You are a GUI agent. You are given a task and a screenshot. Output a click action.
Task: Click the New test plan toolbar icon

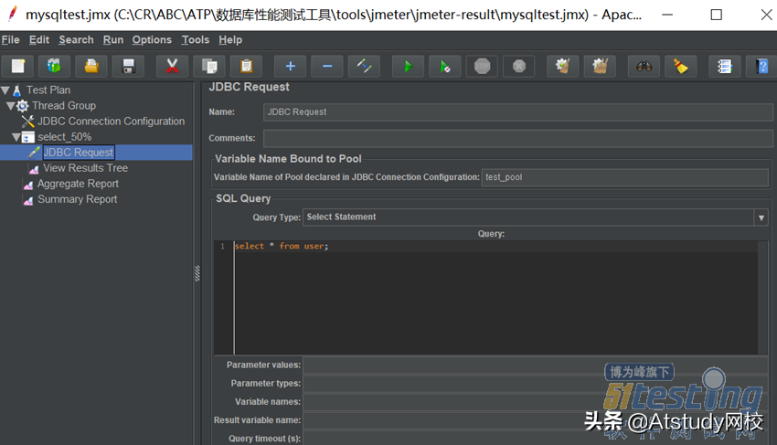18,66
